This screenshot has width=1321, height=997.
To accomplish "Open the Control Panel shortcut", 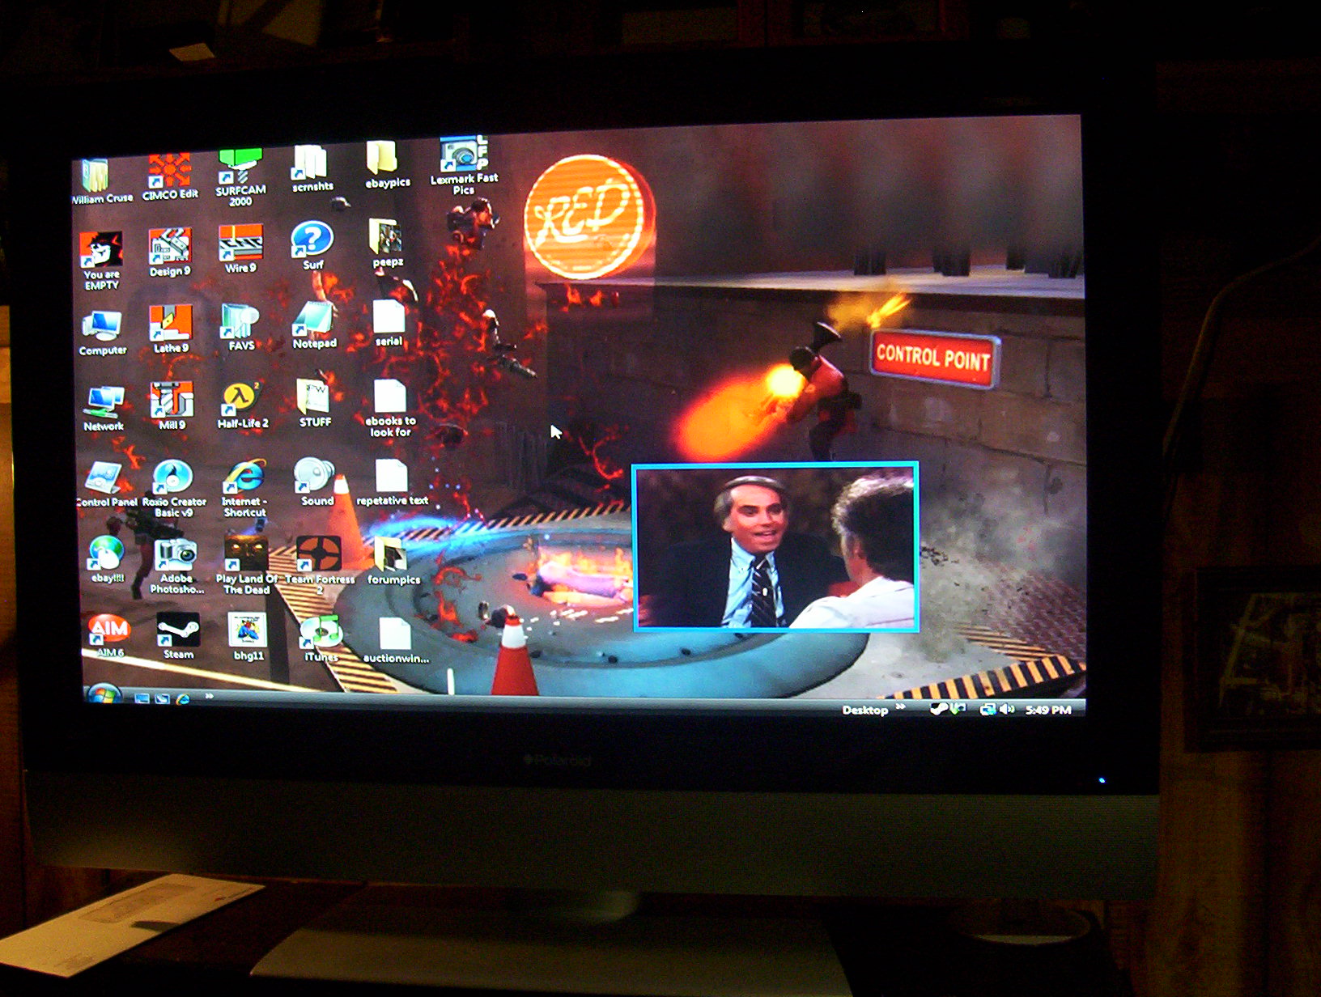I will pyautogui.click(x=107, y=485).
